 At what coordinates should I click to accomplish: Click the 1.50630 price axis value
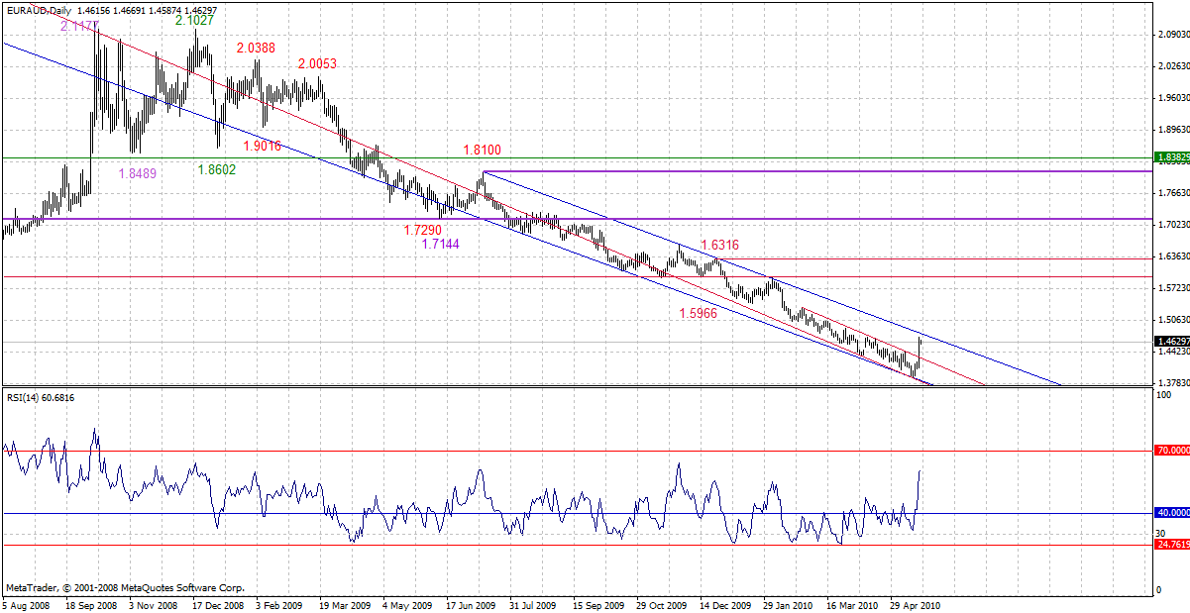pos(1173,320)
